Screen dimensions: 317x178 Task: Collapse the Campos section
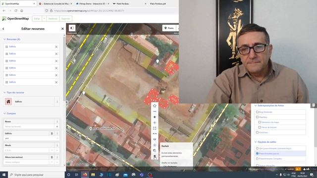[x=9, y=113]
